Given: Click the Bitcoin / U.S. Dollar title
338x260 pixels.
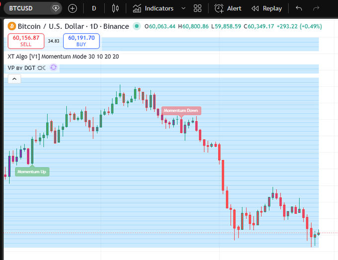Looking at the screenshot, I should 73,26.
